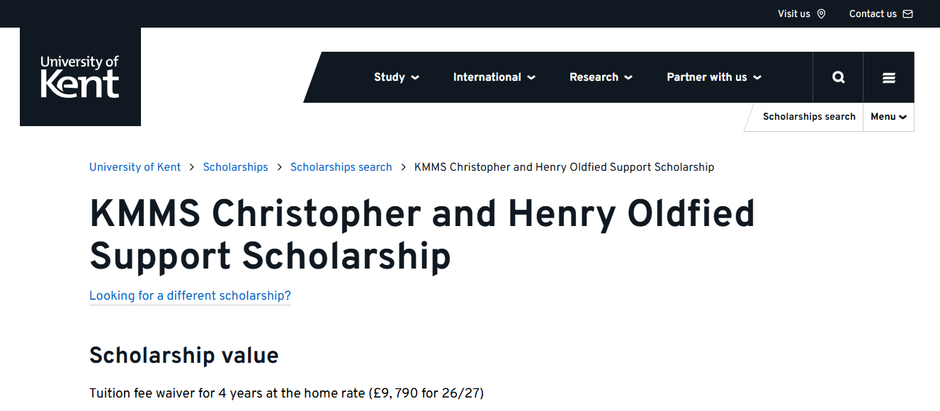The width and height of the screenshot is (940, 411).
Task: Click the envelope icon next to Contact us
Action: (907, 13)
